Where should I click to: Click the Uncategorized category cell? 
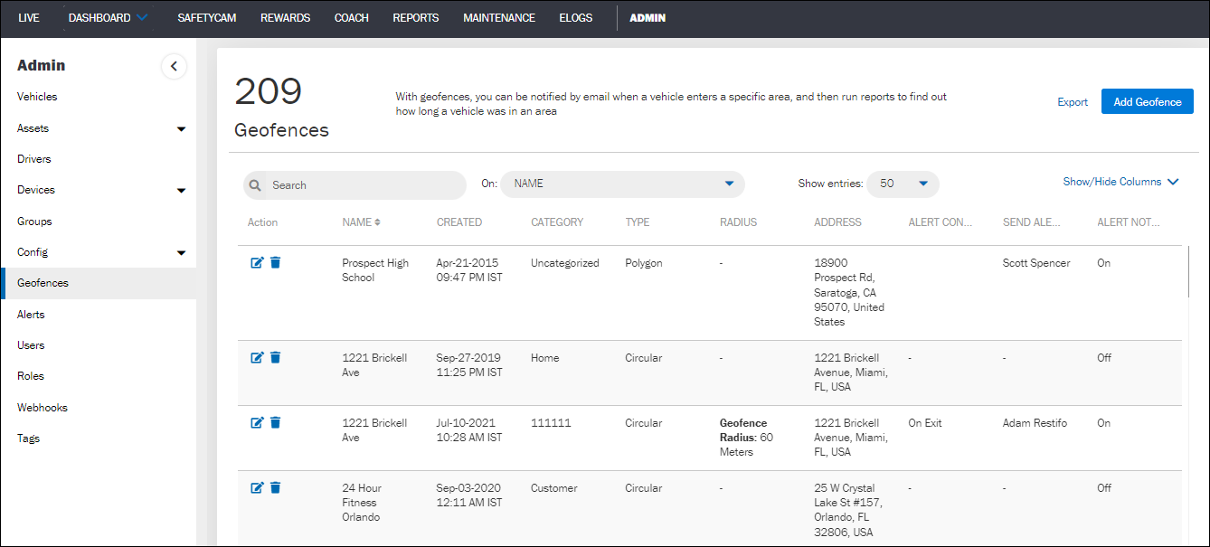click(565, 263)
